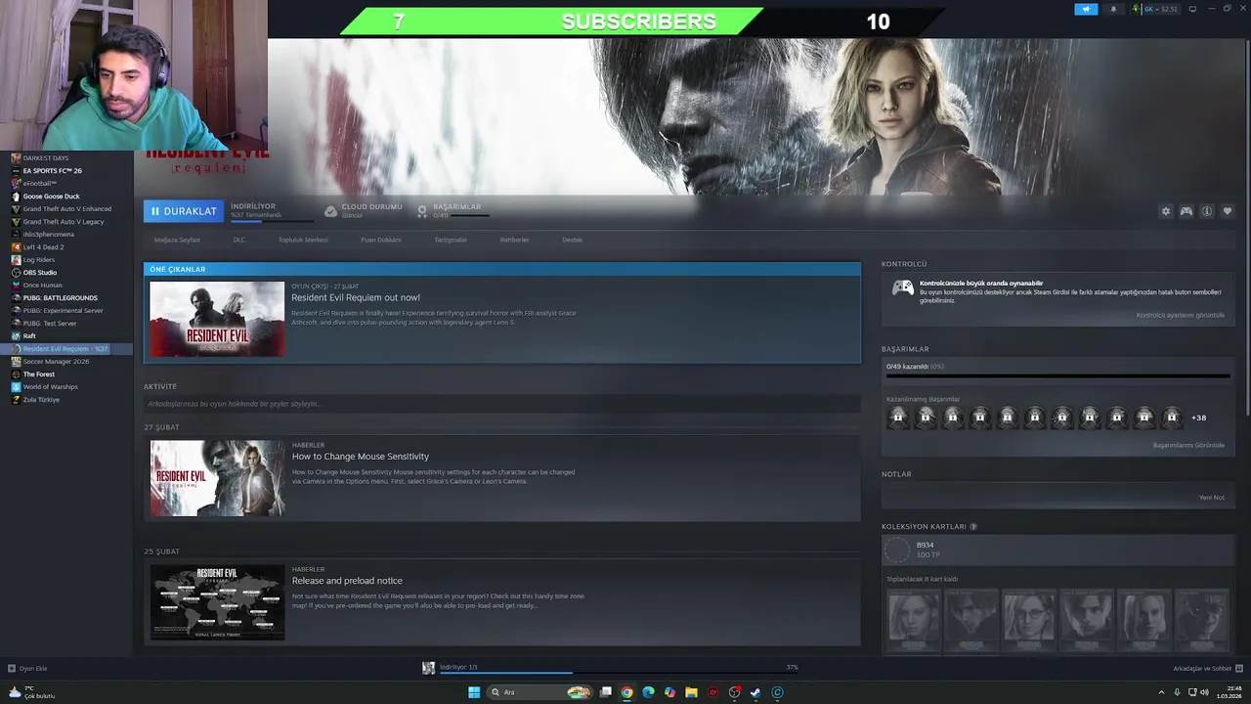
Task: Click Yeni Not to add note
Action: (1212, 497)
